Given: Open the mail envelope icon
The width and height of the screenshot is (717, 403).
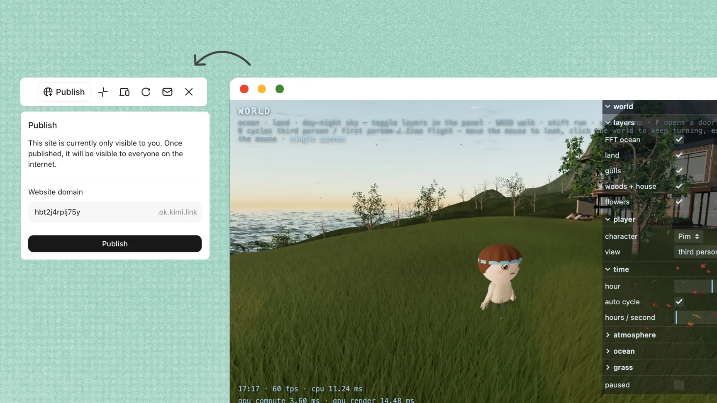Looking at the screenshot, I should click(x=167, y=92).
